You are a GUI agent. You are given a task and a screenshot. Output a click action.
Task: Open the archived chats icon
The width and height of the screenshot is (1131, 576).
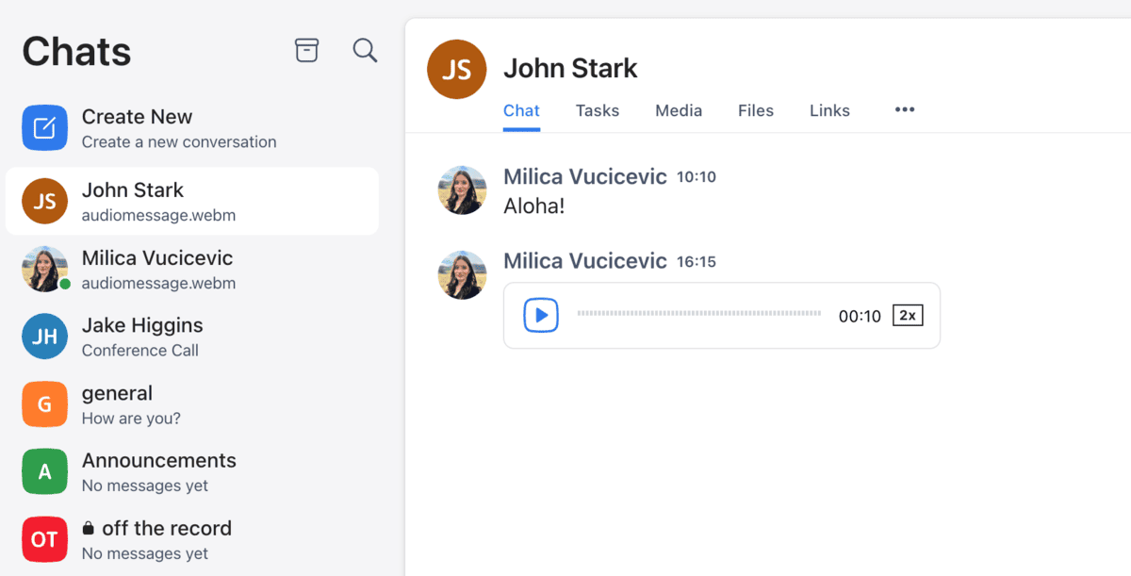click(306, 50)
